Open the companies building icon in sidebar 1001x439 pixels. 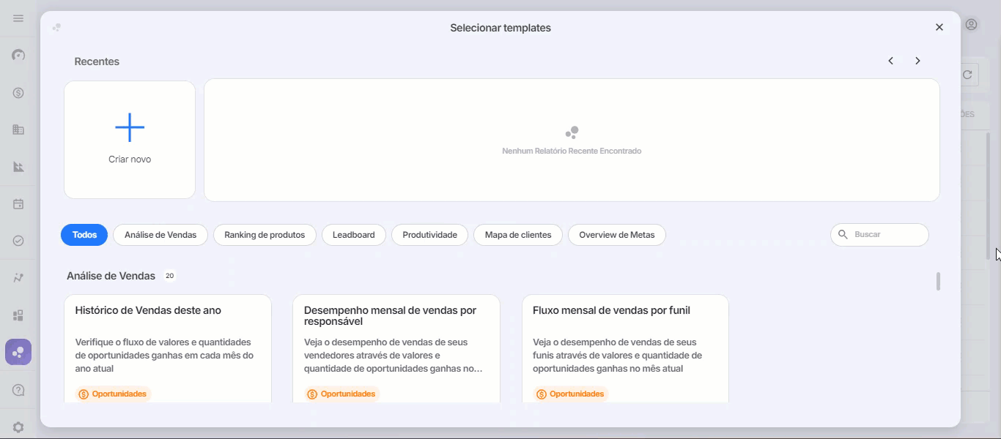tap(18, 130)
